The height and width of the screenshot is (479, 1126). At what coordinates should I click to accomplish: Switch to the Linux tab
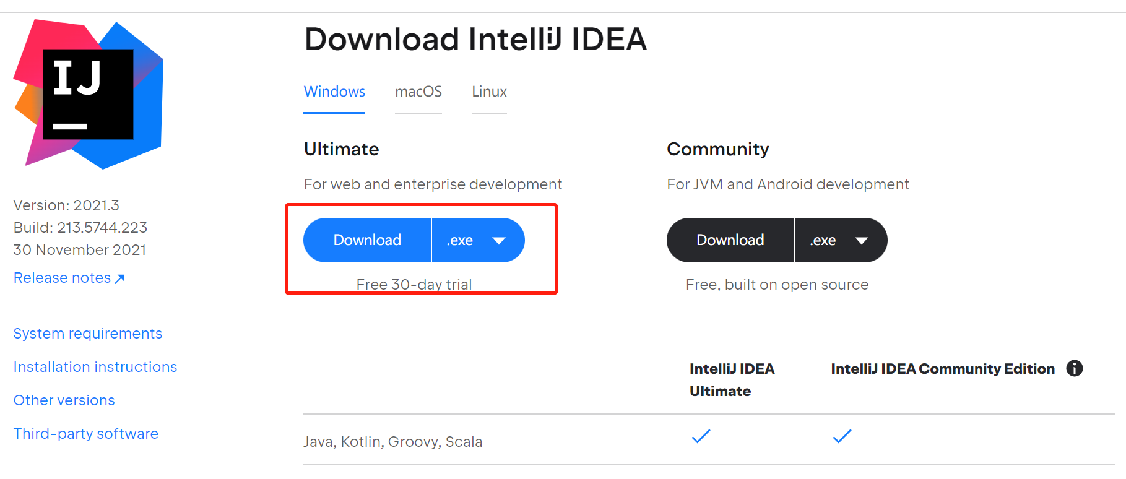pos(489,92)
